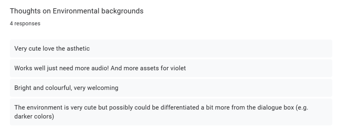
Task: Select the response about needing more audio
Action: click(x=171, y=68)
